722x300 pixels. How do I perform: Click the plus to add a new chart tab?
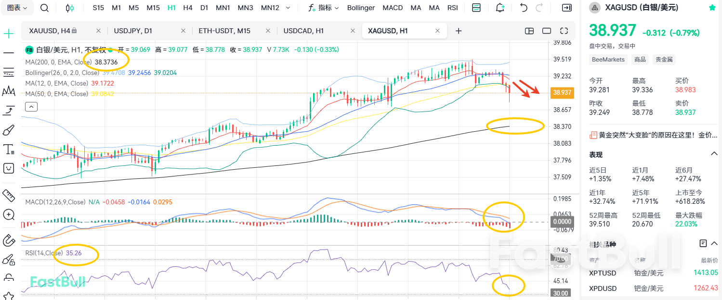click(458, 30)
